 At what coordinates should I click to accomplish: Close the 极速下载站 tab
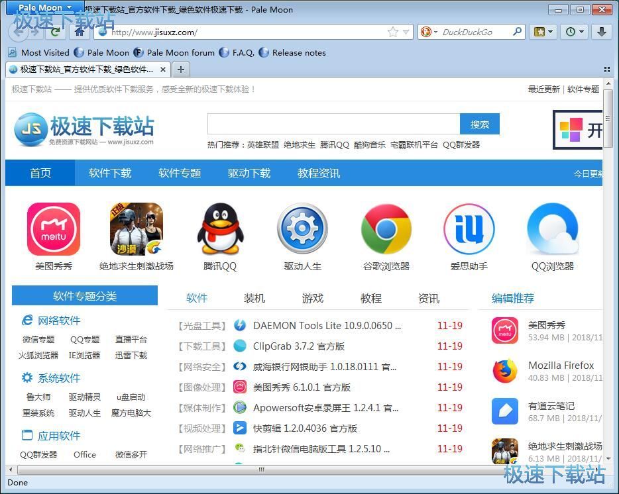tap(162, 70)
